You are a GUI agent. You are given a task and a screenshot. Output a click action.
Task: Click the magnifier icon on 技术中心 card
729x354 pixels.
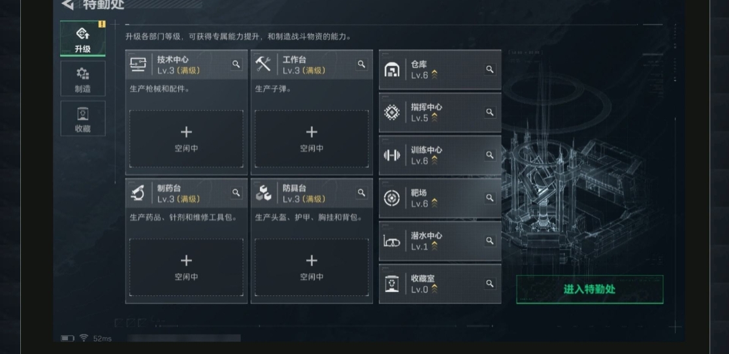pos(236,64)
